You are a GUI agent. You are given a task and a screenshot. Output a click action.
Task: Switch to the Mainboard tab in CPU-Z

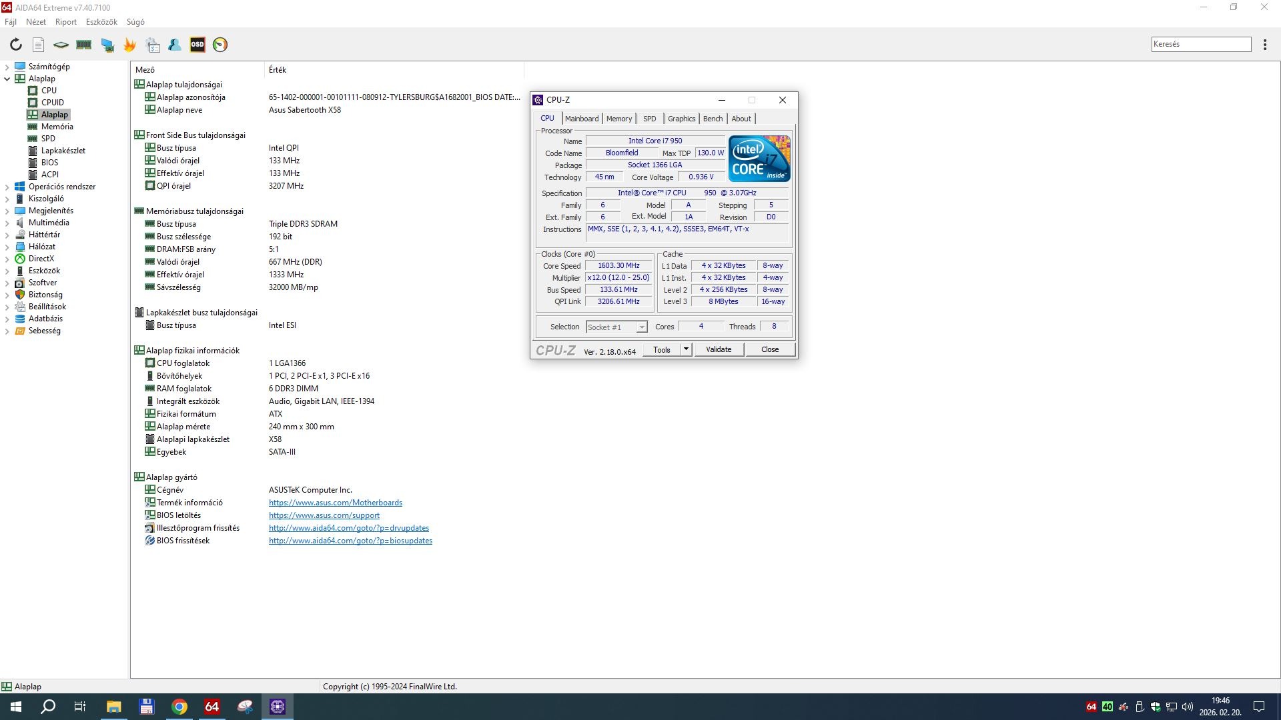coord(582,119)
